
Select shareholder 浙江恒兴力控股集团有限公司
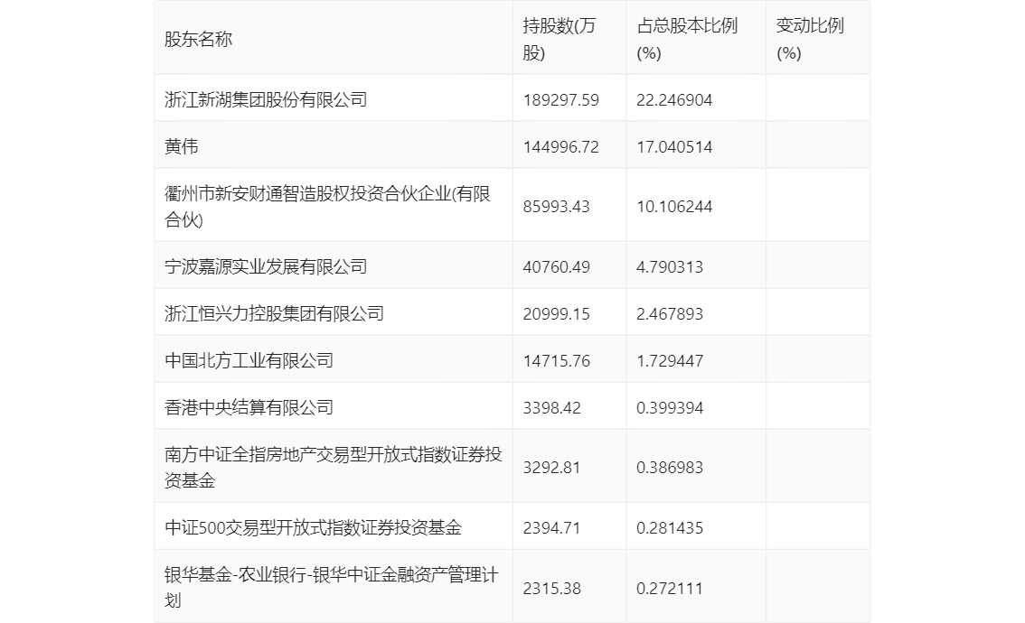[x=274, y=313]
